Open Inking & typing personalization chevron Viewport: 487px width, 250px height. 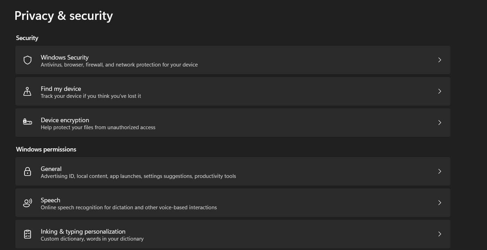click(440, 234)
